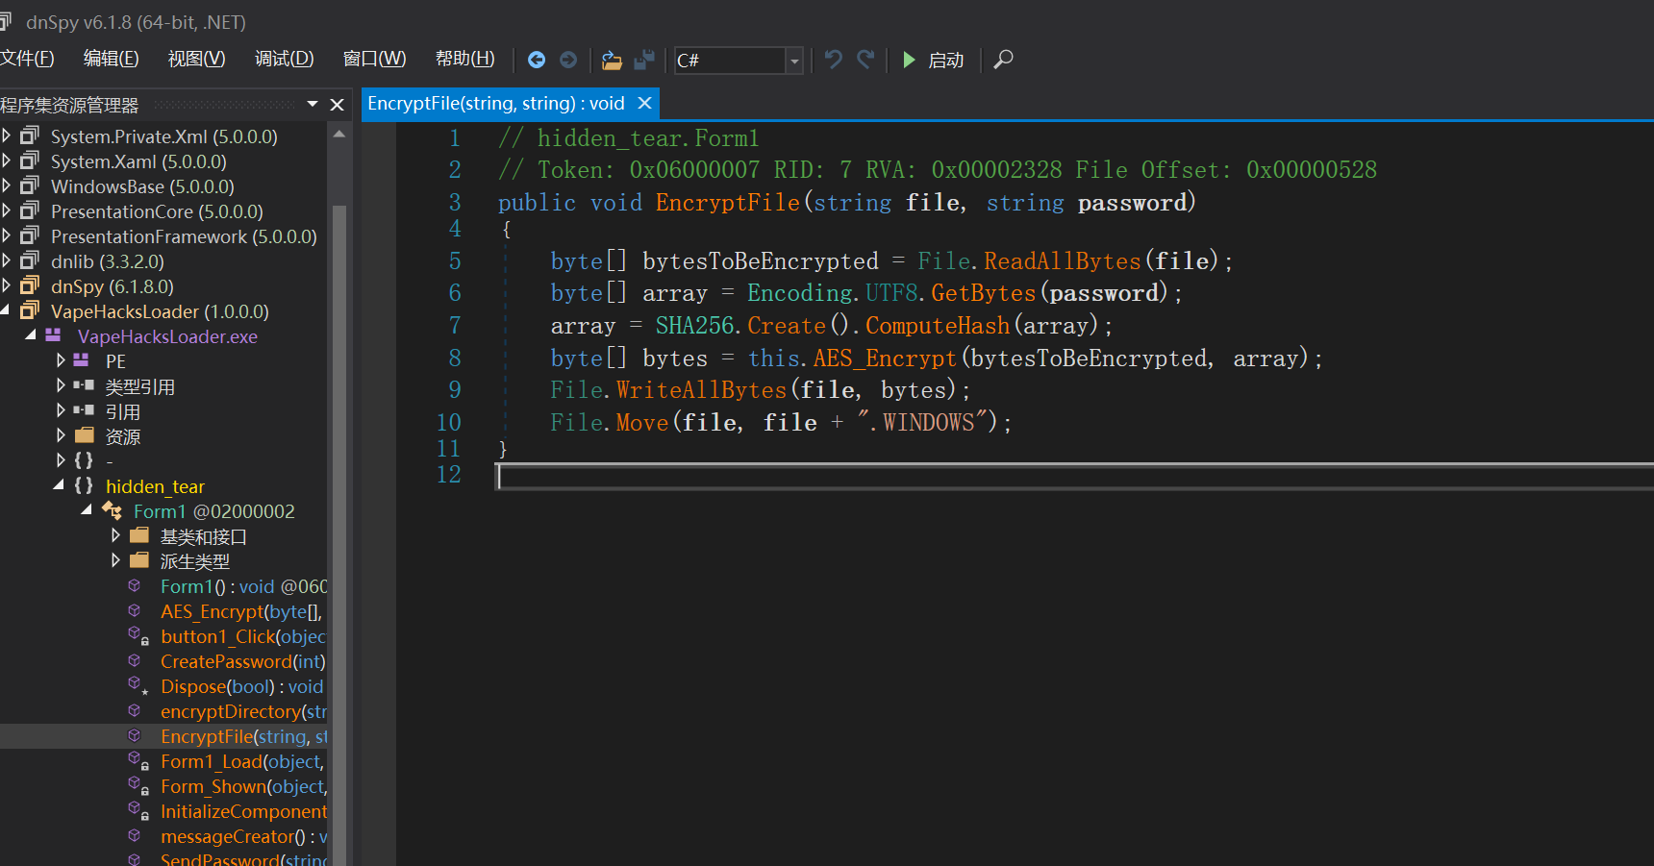Image resolution: width=1654 pixels, height=866 pixels.
Task: Collapse the VapeHacksLoader.exe module node
Action: point(31,334)
